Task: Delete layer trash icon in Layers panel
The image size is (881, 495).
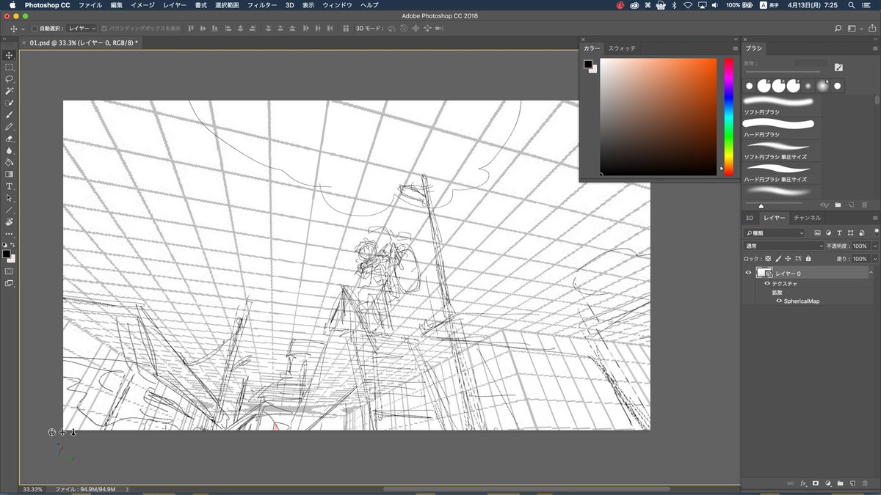Action: [x=864, y=483]
